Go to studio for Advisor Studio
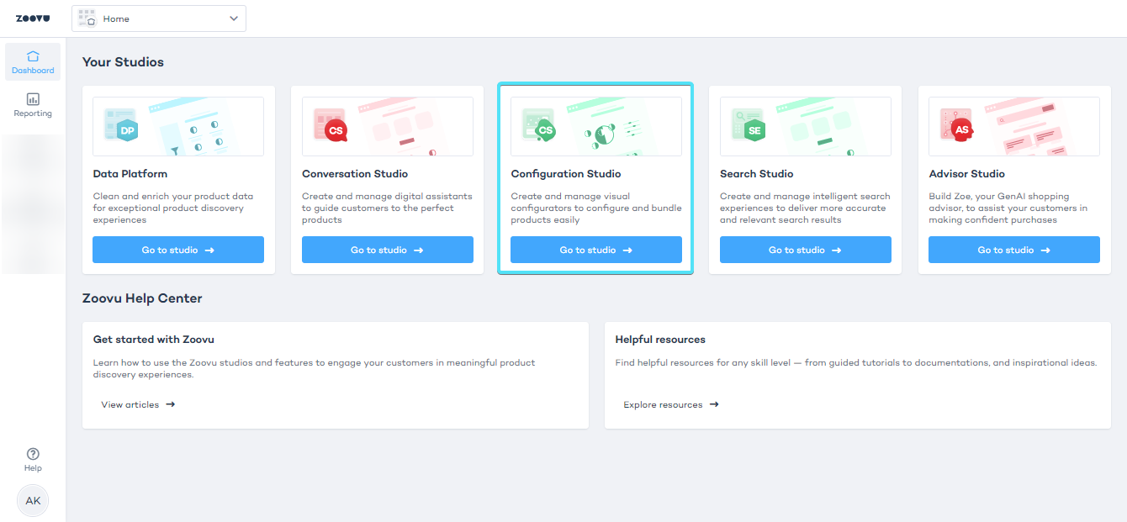1127x522 pixels. coord(1013,250)
